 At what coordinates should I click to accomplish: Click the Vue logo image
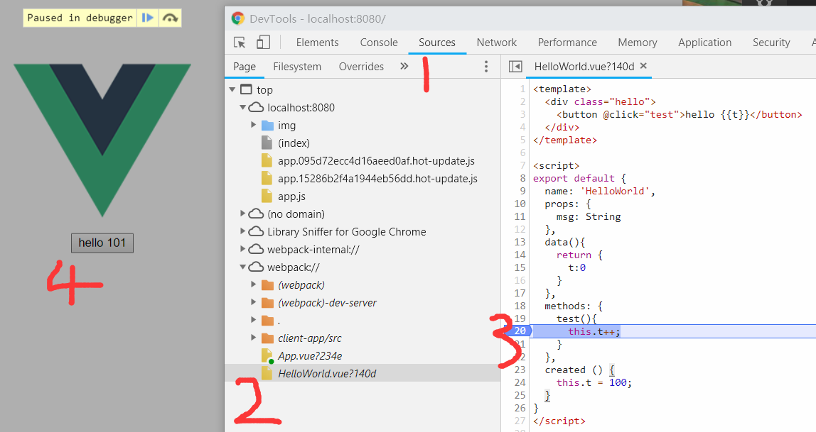[x=102, y=140]
